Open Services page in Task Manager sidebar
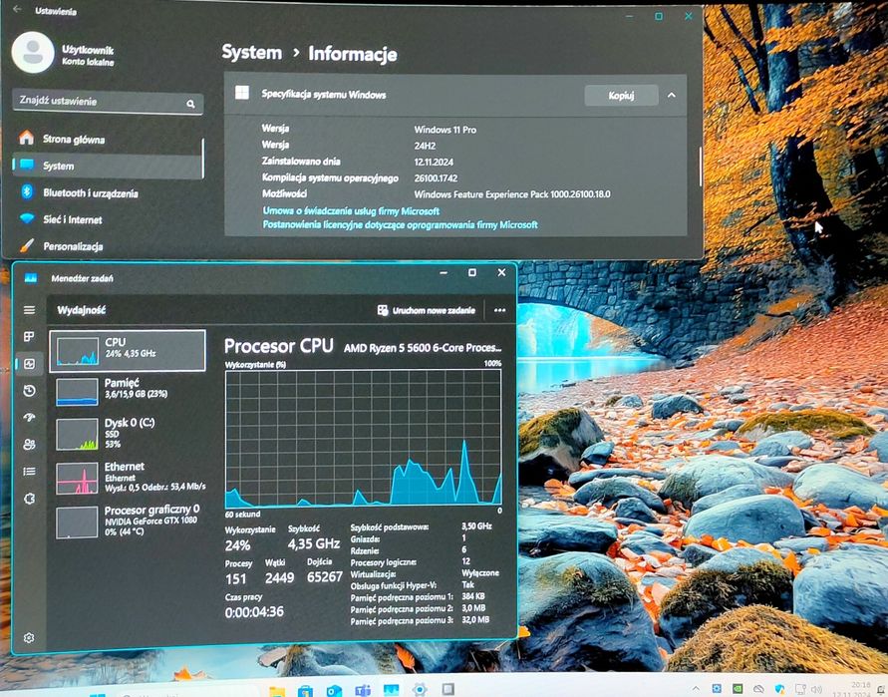 (x=30, y=499)
